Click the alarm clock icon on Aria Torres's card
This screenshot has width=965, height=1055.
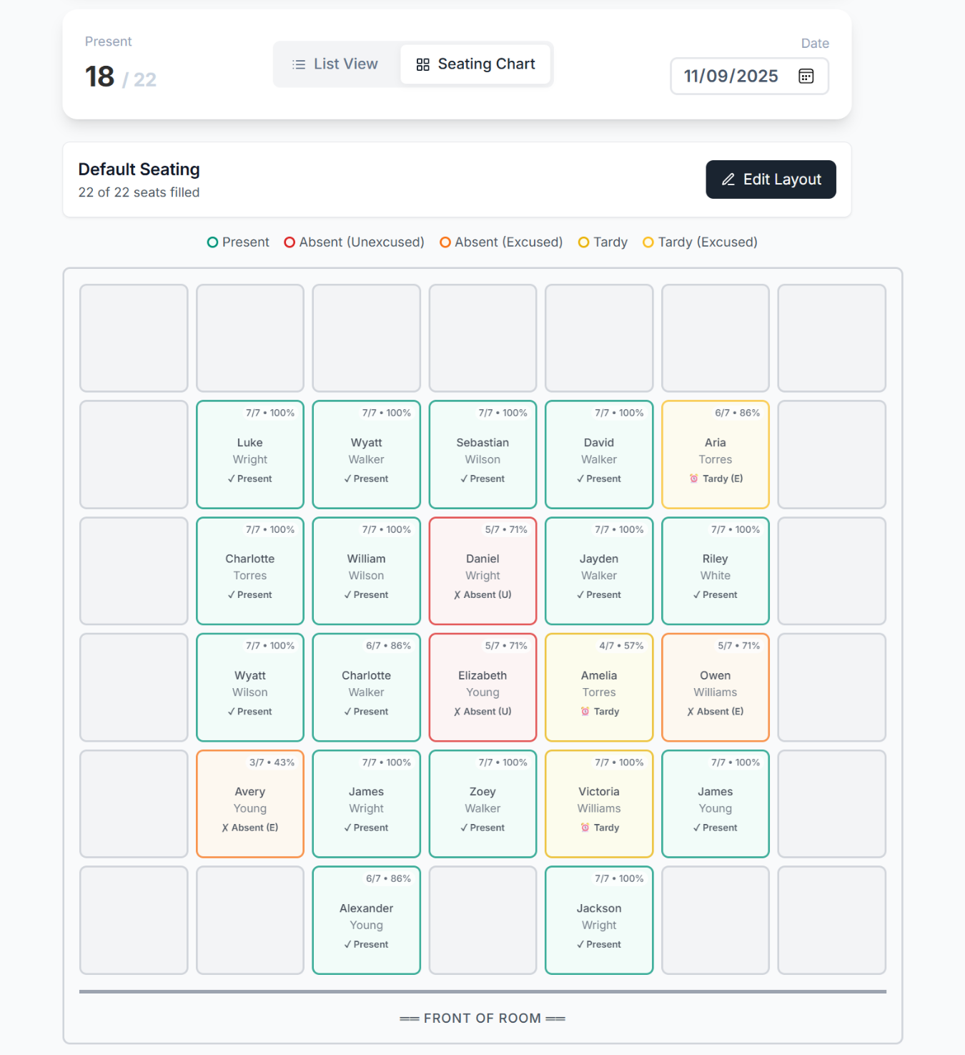pyautogui.click(x=693, y=479)
